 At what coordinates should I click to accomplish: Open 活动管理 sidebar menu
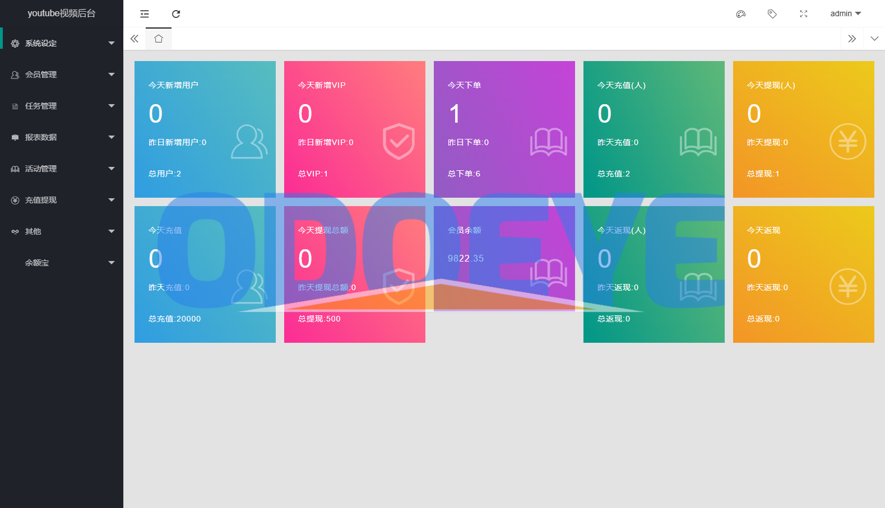click(62, 169)
